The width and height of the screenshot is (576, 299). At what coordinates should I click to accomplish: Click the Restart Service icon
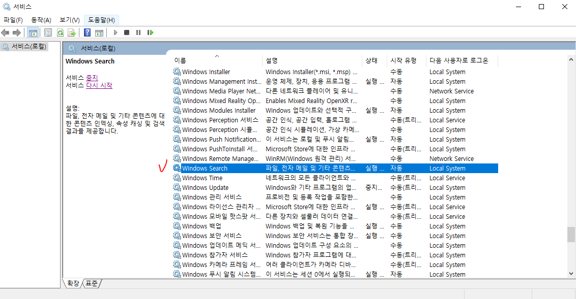tap(150, 32)
